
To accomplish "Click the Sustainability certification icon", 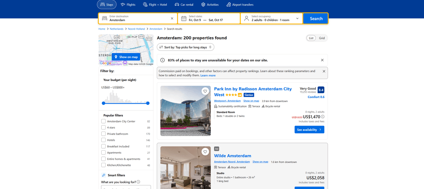I will 216,106.
